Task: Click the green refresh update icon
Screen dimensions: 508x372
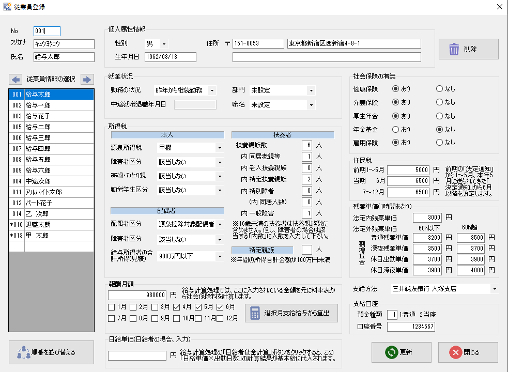Action: coord(392,352)
